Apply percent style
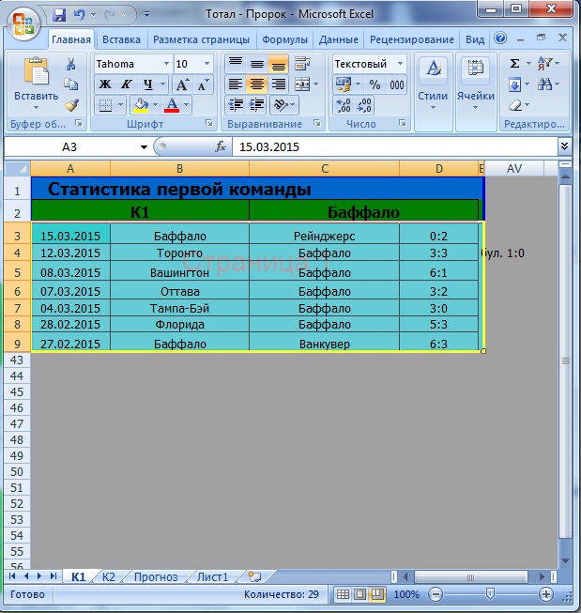Screen dimensions: 581x613 (375, 84)
